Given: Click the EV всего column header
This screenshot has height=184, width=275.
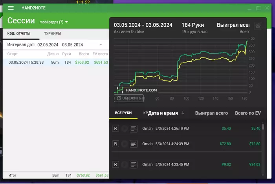Looking at the screenshot, I should (100, 54).
